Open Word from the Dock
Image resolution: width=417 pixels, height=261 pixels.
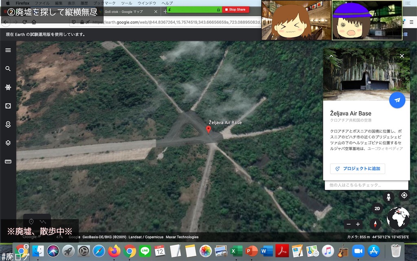267,251
